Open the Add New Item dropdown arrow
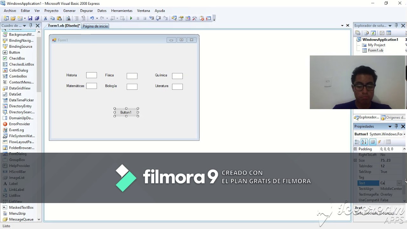Screen dimensions: 407x229 [24, 18]
